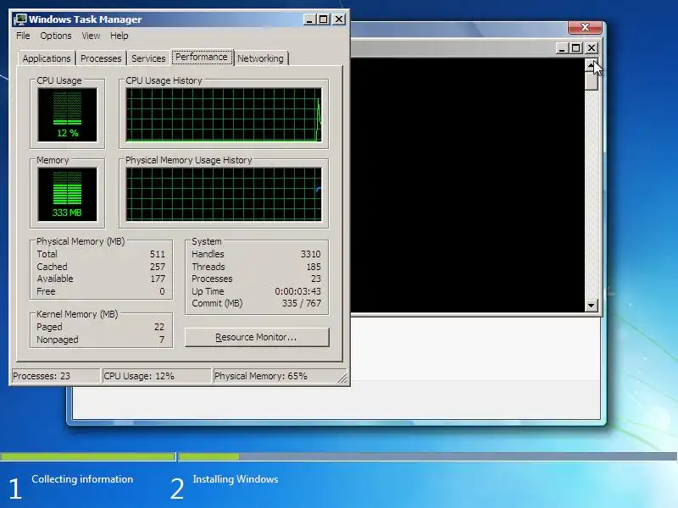The image size is (678, 508).
Task: Switch to the Services tab
Action: [x=148, y=58]
